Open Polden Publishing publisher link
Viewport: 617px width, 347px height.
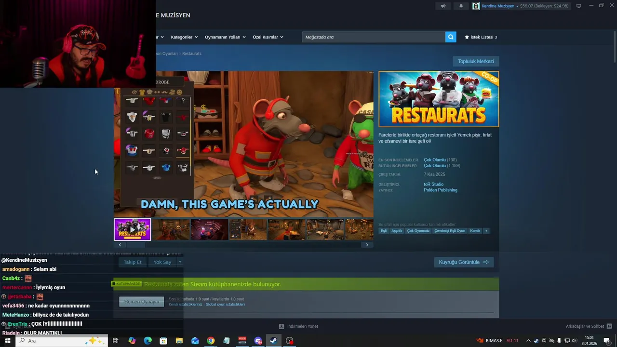pos(441,190)
